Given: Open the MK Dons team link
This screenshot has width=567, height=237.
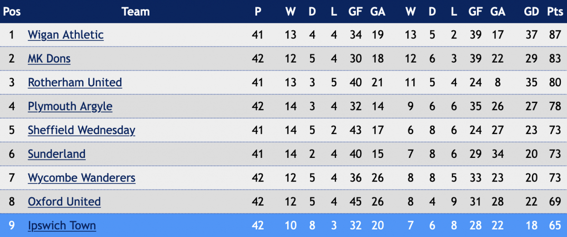Looking at the screenshot, I should point(49,58).
